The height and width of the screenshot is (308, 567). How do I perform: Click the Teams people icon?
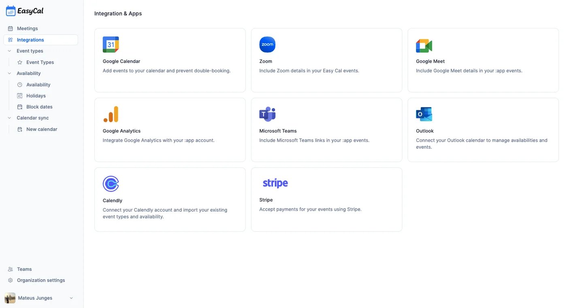point(11,269)
